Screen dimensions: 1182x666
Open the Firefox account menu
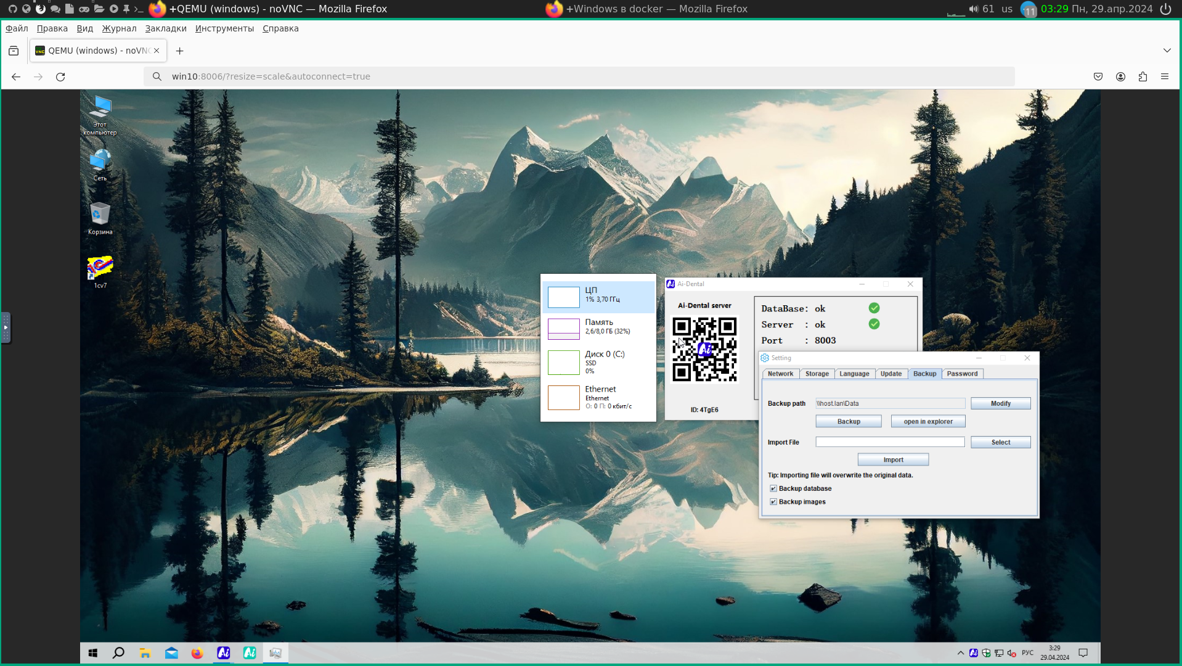(1120, 76)
